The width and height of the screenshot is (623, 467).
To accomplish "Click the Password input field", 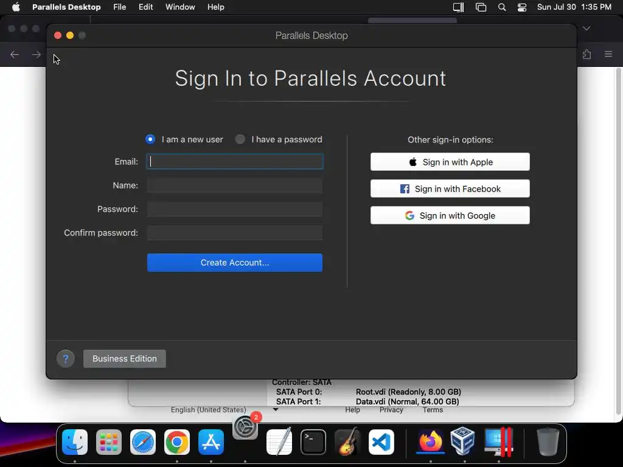I will 235,209.
